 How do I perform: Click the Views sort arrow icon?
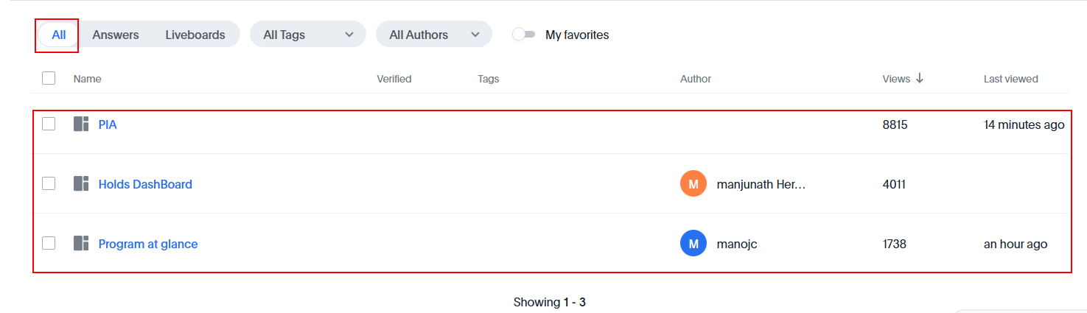click(920, 79)
